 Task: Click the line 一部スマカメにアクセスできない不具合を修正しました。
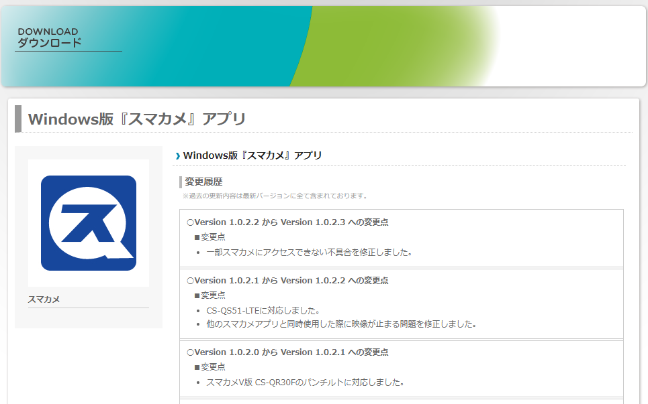click(309, 253)
